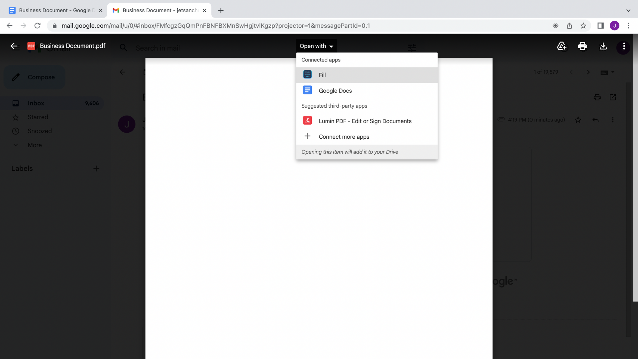Switch to the Business Document Google Docs tab
Viewport: 638px width, 359px height.
click(x=53, y=10)
